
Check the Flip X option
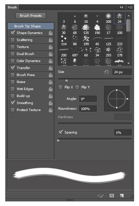(x=60, y=87)
